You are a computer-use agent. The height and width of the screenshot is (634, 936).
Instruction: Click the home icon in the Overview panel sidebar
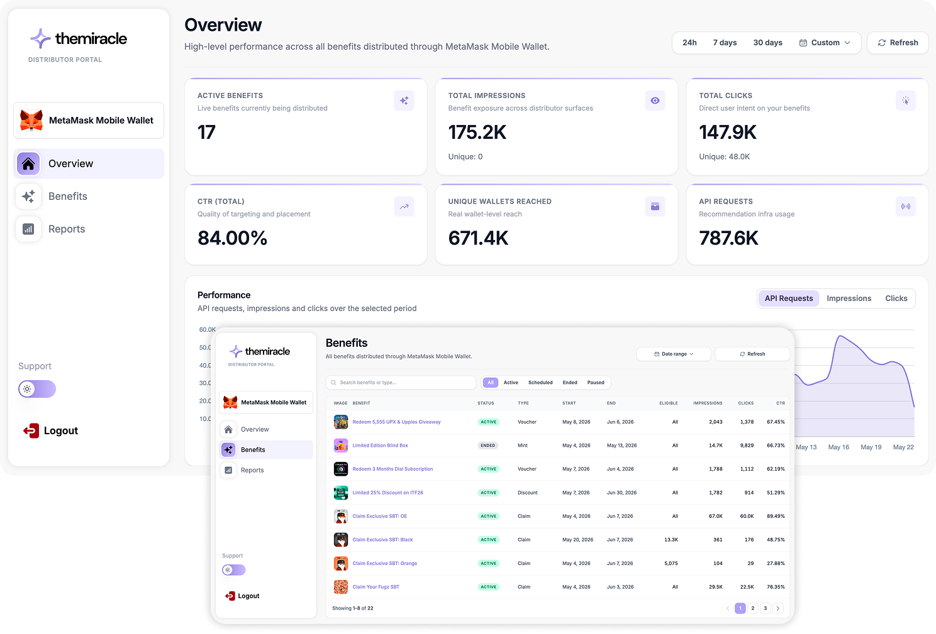[28, 163]
